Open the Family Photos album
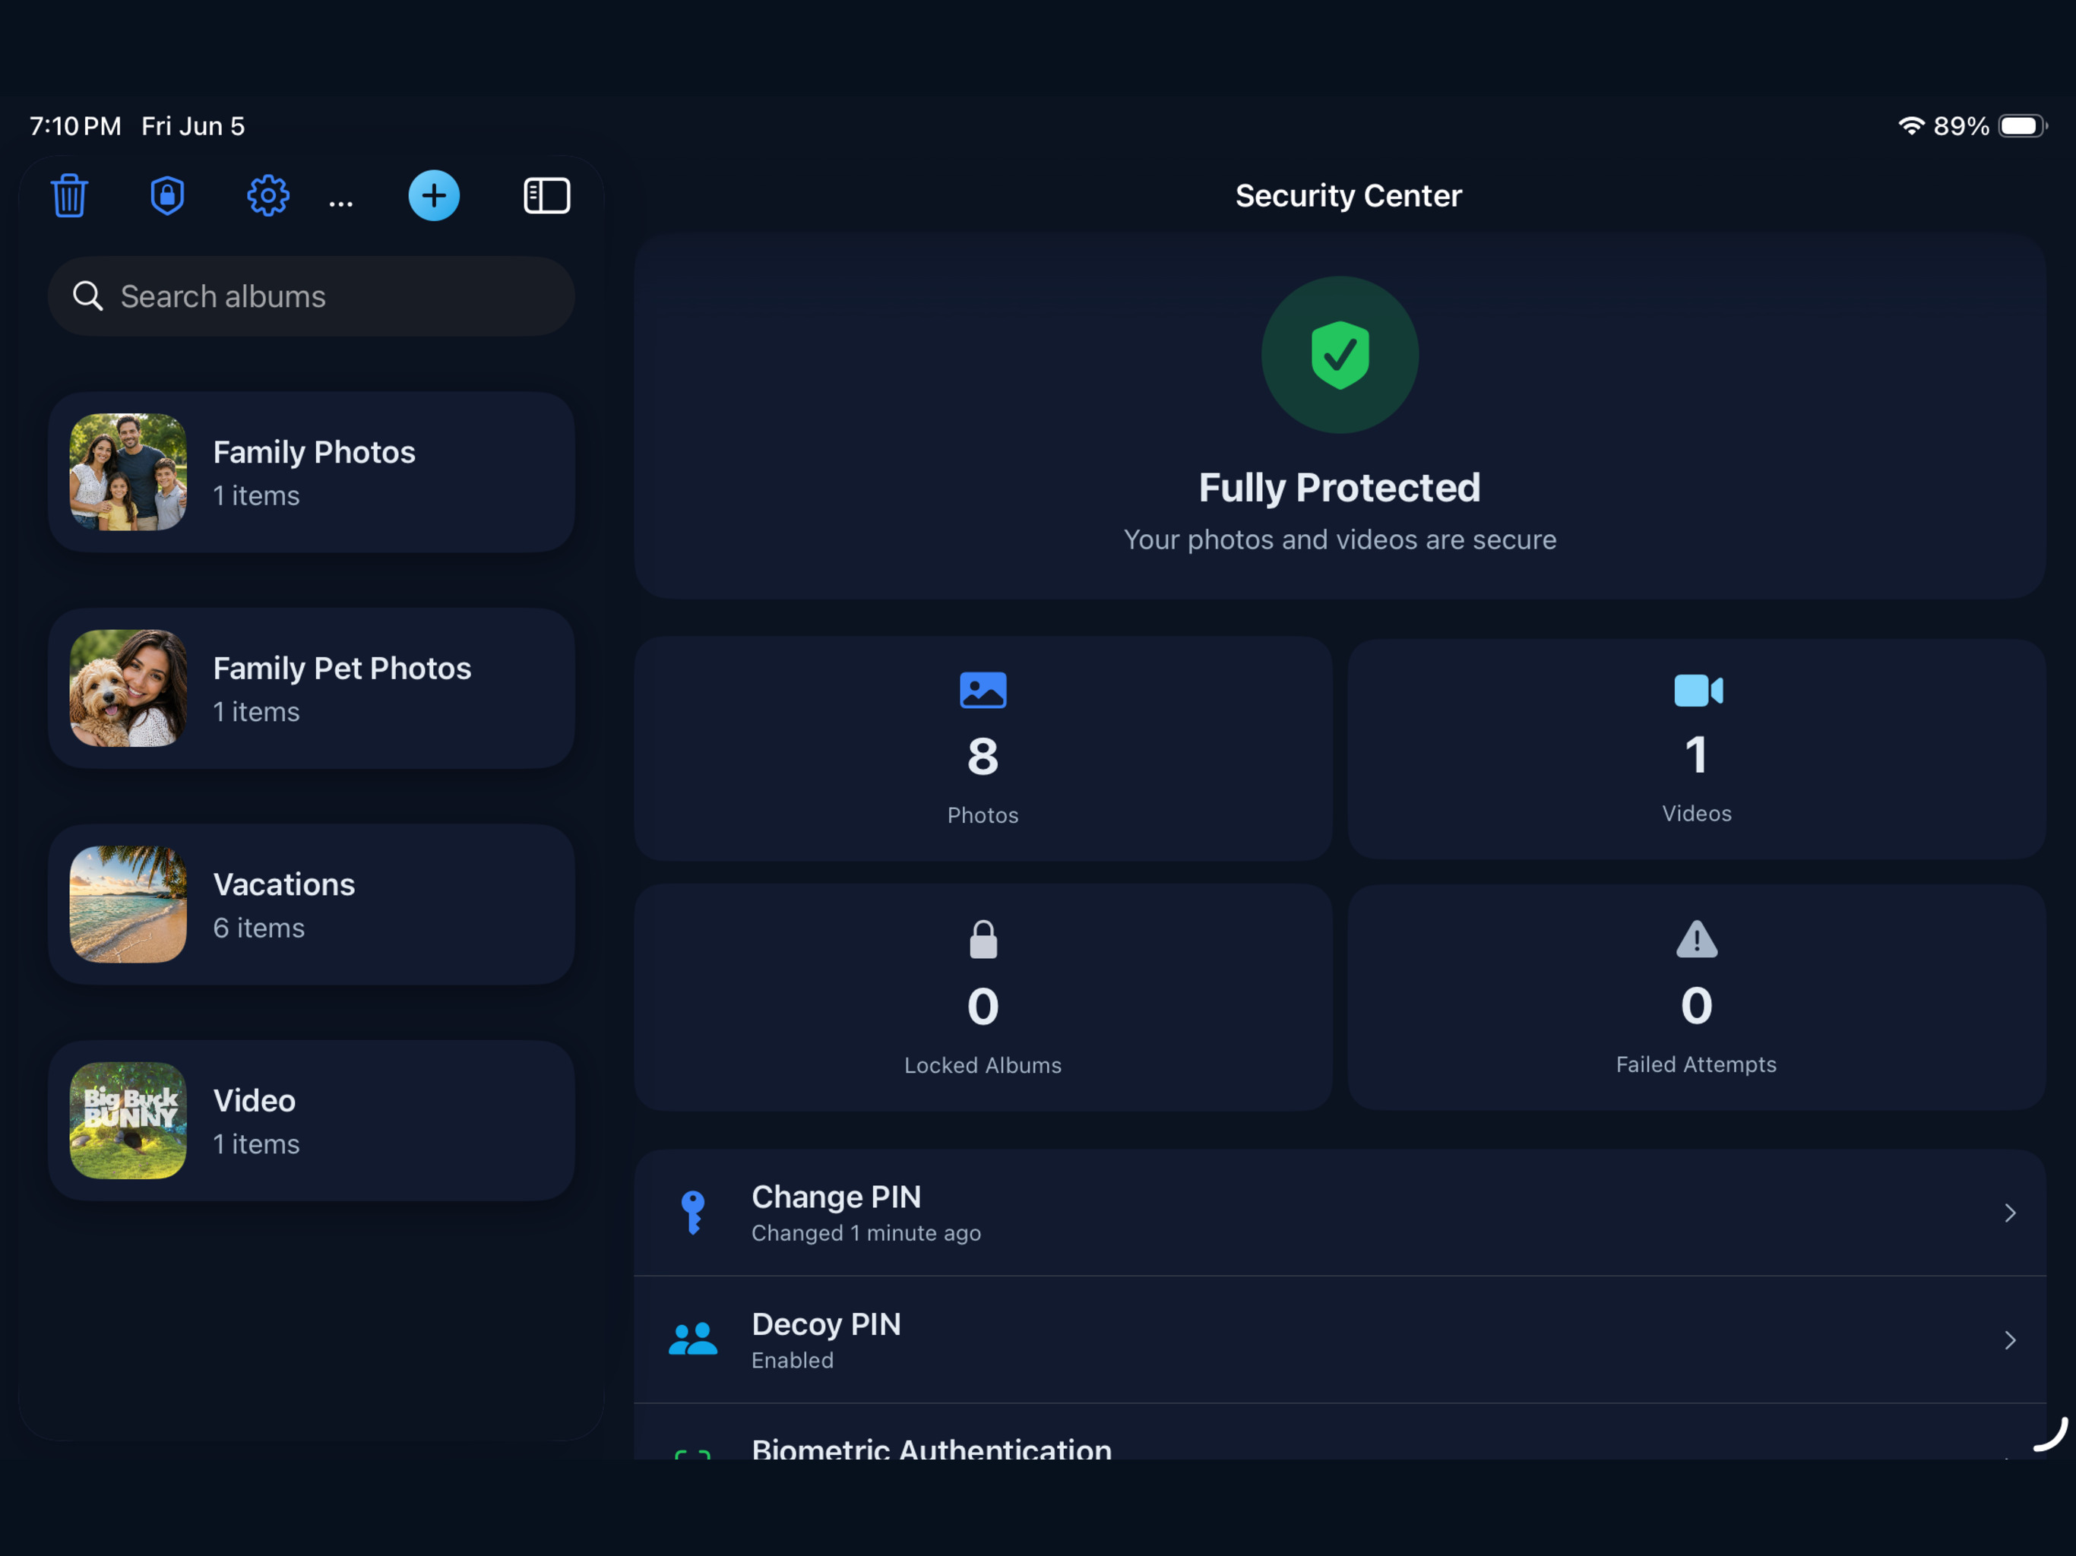 311,472
